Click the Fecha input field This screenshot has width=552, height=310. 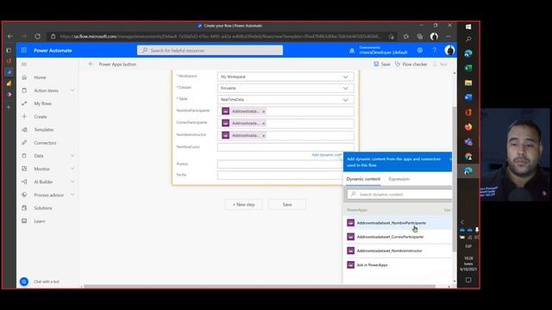click(280, 175)
